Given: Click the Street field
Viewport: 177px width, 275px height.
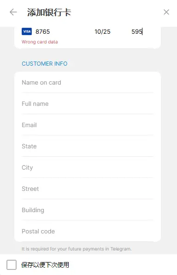Looking at the screenshot, I should [x=88, y=189].
